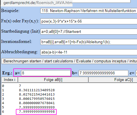
Task: Click the Fx(x) oder Fxy(x,y): label
Action: click(20, 21)
